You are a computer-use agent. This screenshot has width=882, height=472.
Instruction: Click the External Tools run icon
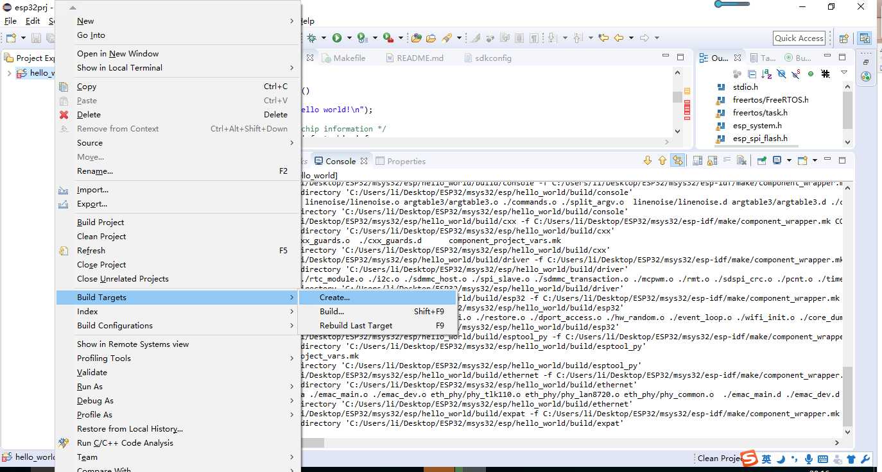[x=387, y=38]
